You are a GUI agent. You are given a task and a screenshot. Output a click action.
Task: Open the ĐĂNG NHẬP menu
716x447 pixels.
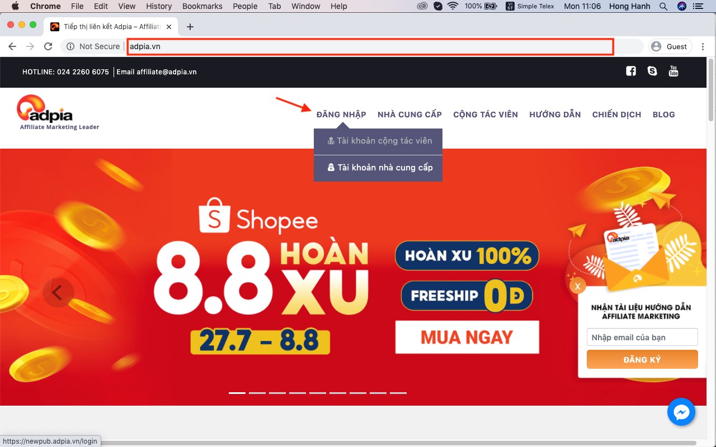tap(341, 115)
